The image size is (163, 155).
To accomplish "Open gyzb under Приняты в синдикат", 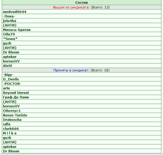I will pyautogui.click(x=7, y=138).
